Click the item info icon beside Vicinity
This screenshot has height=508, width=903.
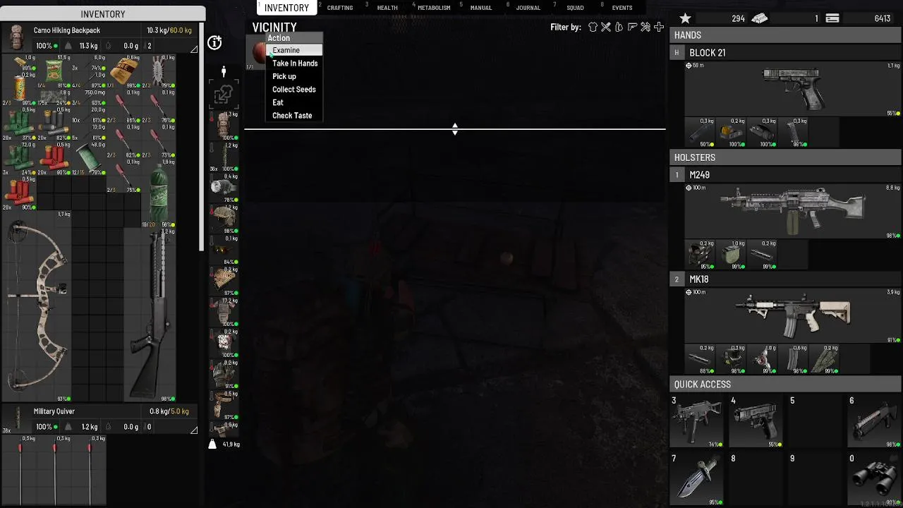click(x=214, y=43)
